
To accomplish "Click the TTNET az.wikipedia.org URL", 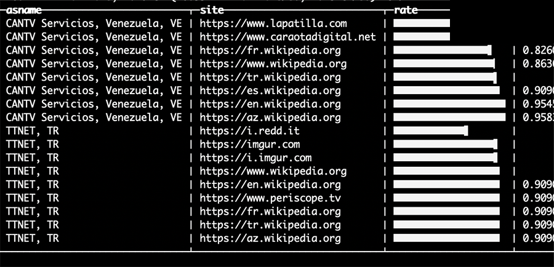I will pos(270,239).
